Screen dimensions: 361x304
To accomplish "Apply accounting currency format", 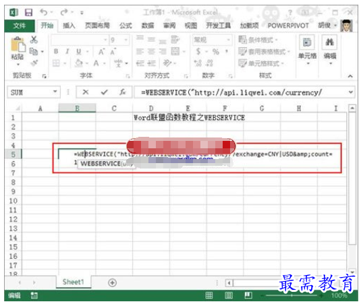I will pos(198,51).
